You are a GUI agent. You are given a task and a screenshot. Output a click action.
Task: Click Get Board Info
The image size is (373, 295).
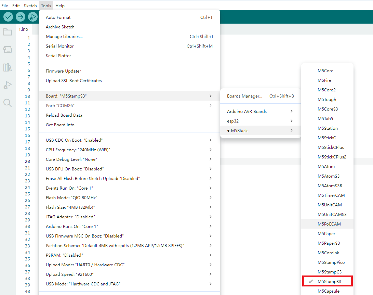[x=130, y=125]
